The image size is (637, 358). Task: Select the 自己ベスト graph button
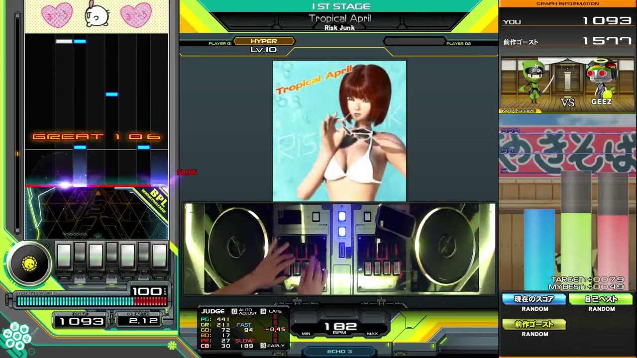pos(601,299)
